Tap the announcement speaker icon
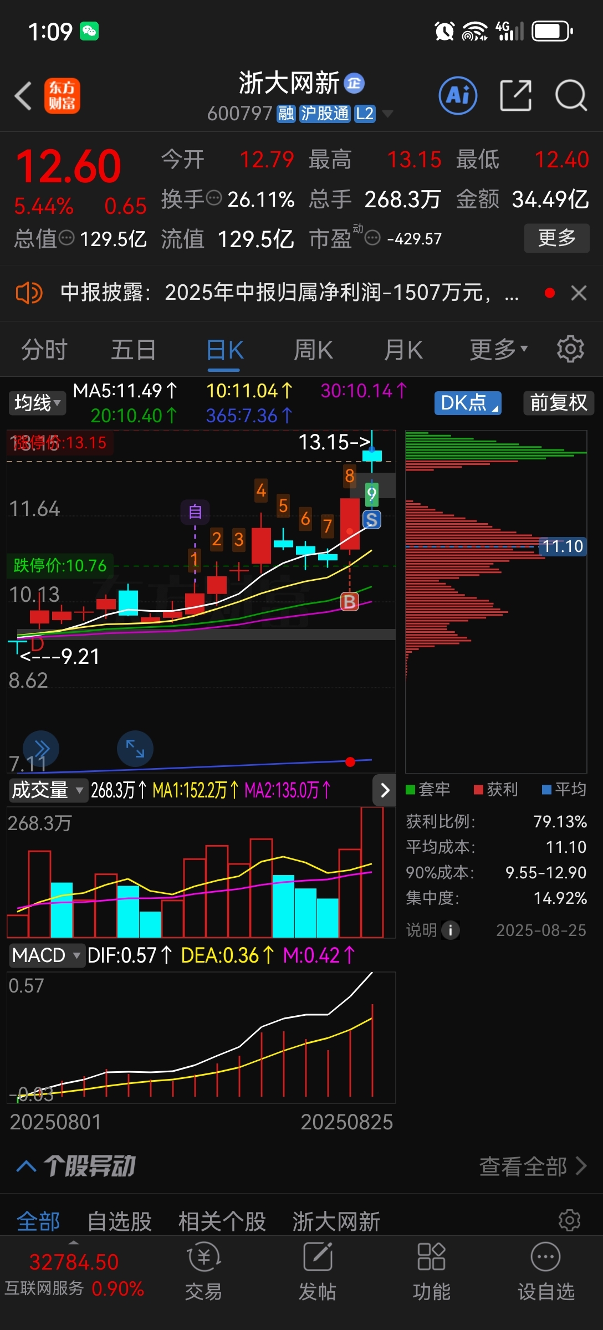 tap(29, 293)
